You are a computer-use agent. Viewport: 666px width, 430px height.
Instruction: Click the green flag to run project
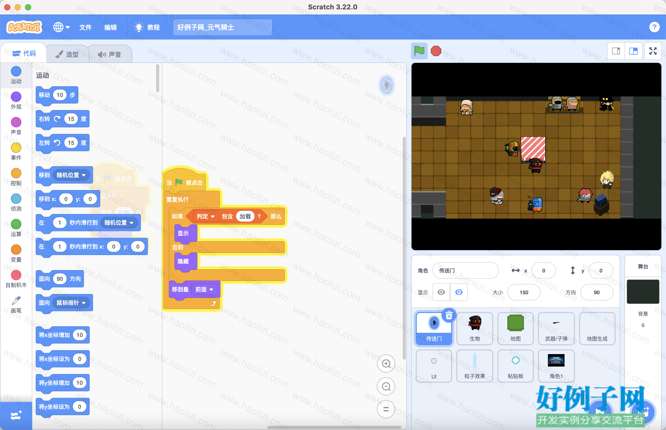pyautogui.click(x=419, y=51)
